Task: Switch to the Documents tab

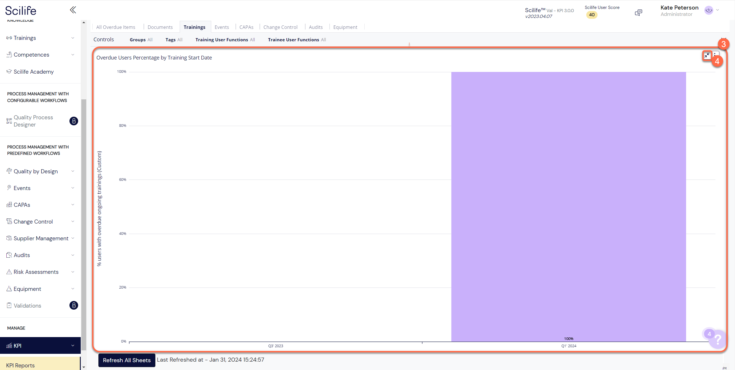Action: (160, 27)
